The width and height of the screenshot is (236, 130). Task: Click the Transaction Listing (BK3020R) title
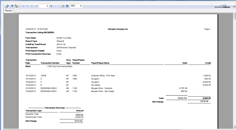click(x=40, y=32)
